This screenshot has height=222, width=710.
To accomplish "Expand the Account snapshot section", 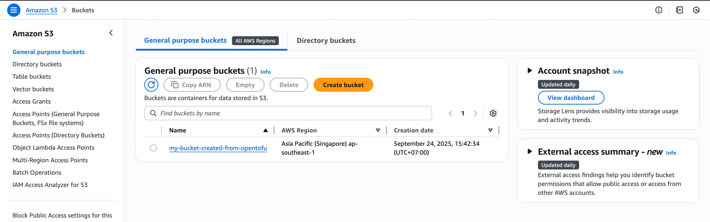I will (x=529, y=70).
